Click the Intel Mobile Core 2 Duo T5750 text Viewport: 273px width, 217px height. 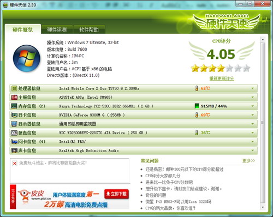99,88
